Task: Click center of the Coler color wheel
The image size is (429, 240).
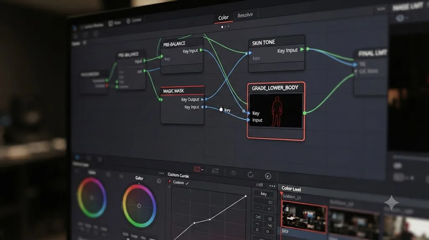Action: click(x=139, y=206)
